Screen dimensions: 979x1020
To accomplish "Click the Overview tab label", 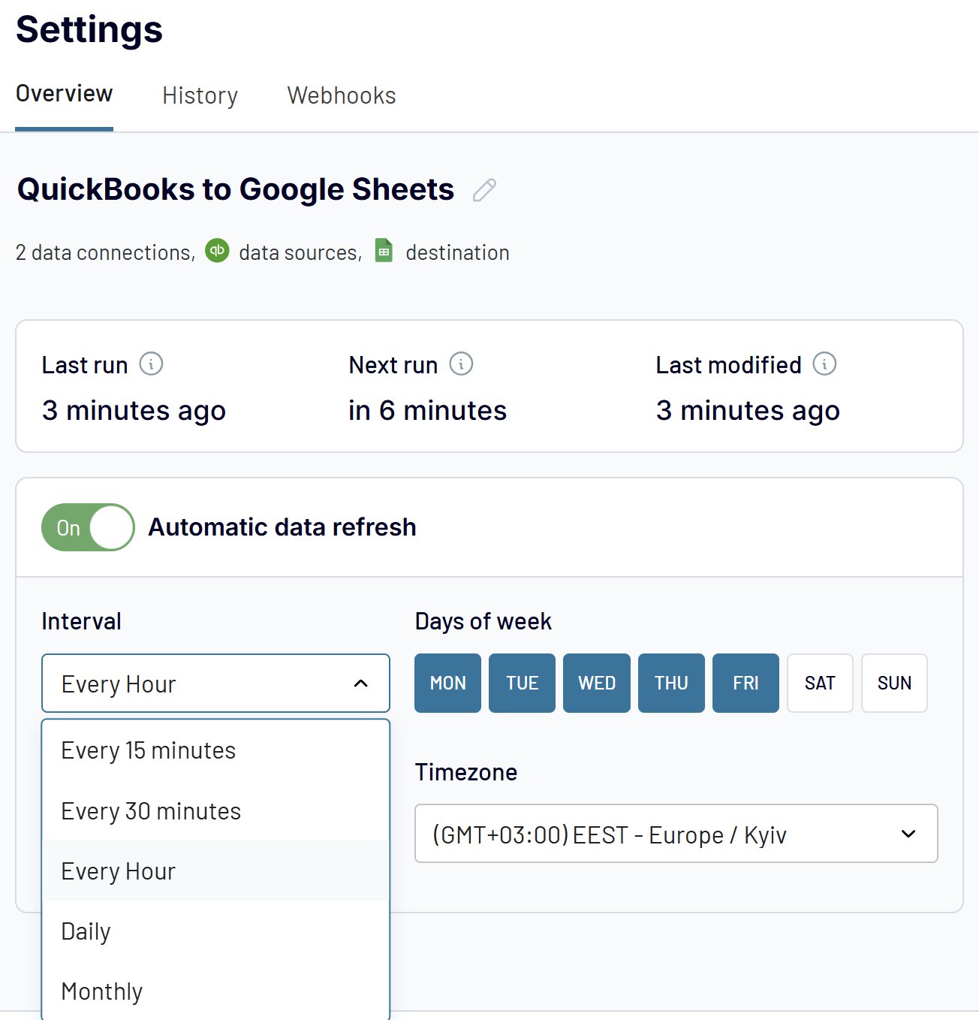I will pyautogui.click(x=64, y=93).
